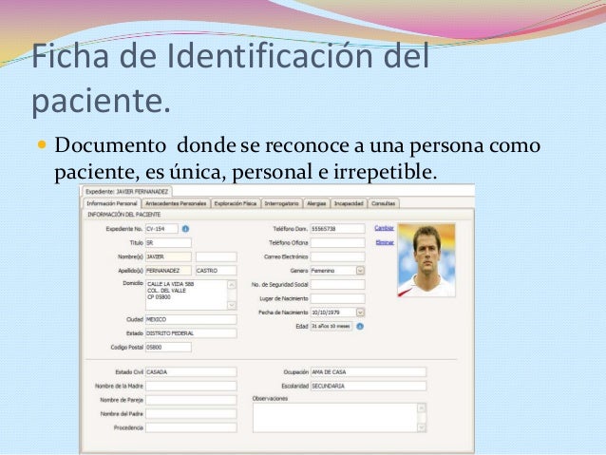This screenshot has width=606, height=455.
Task: Switch to the Antecedentes Personales tab
Action: pyautogui.click(x=176, y=203)
